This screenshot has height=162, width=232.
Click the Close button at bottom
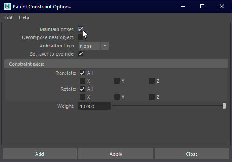coord(192,154)
